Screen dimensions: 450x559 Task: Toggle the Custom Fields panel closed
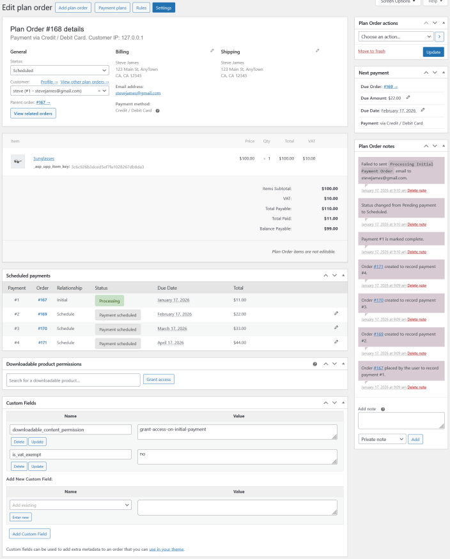coord(343,403)
